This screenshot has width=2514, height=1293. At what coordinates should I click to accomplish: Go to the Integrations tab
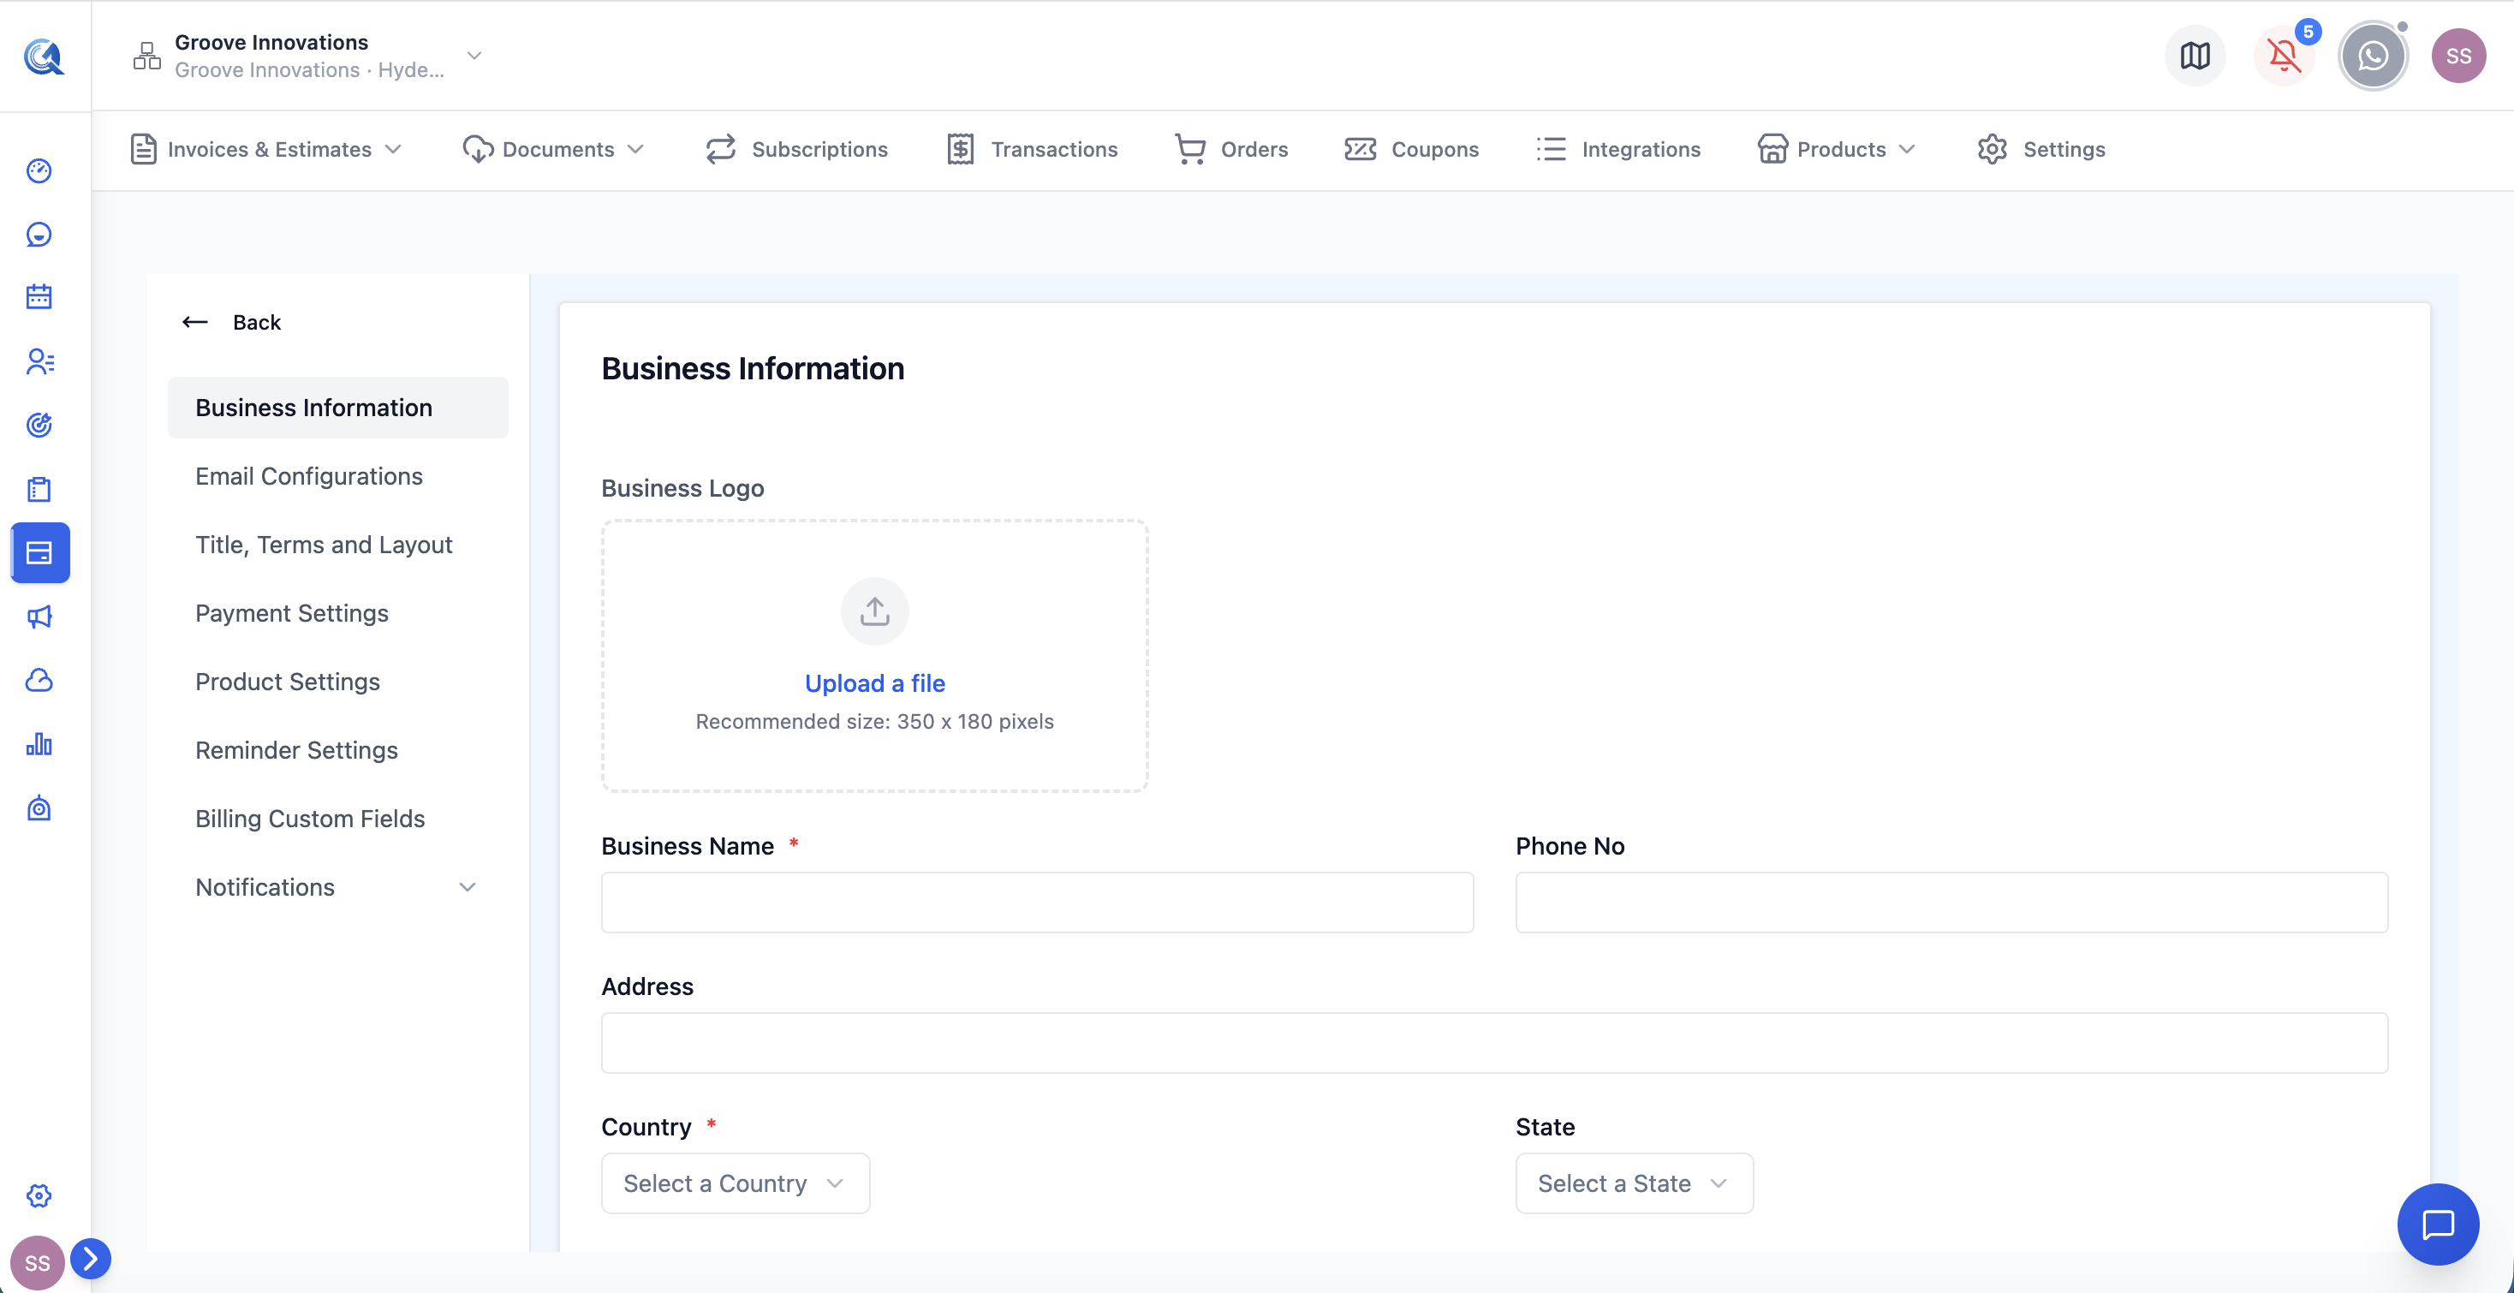1618,149
